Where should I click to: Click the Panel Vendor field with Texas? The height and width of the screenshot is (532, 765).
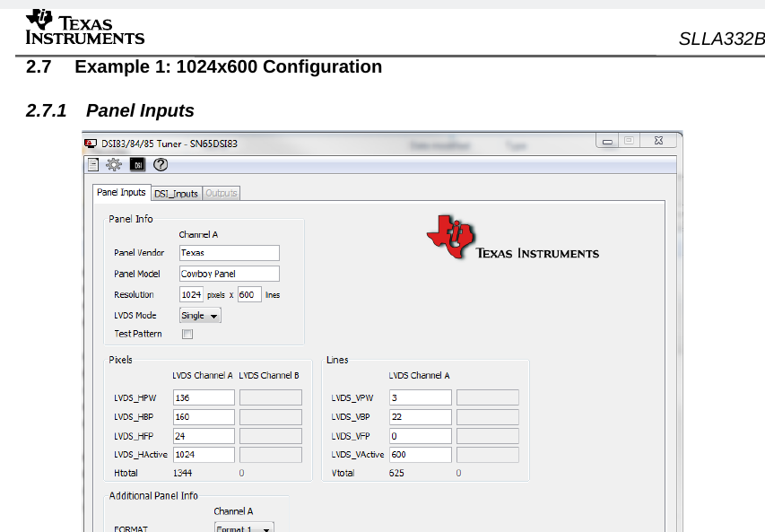(230, 253)
